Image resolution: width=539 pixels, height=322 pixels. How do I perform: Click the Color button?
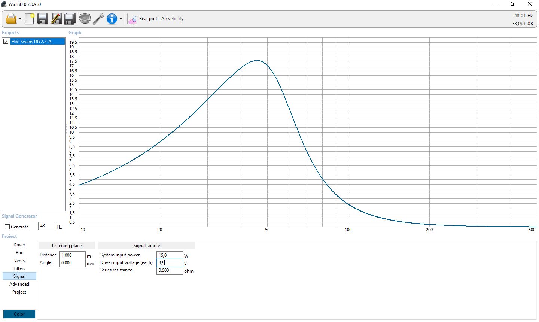[19, 314]
